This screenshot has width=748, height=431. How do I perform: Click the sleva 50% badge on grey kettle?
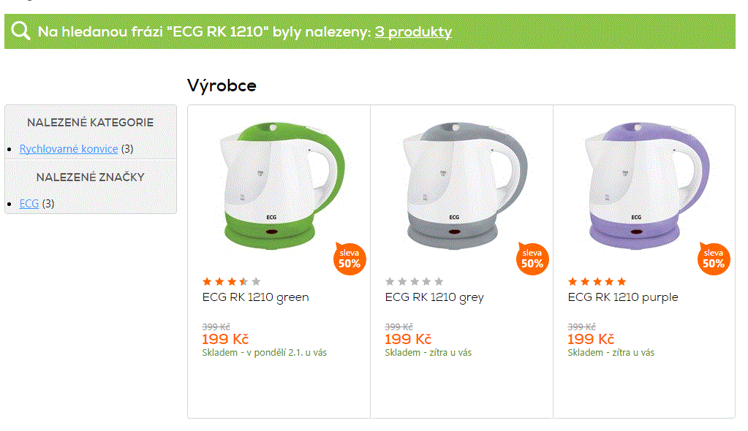[x=532, y=258]
